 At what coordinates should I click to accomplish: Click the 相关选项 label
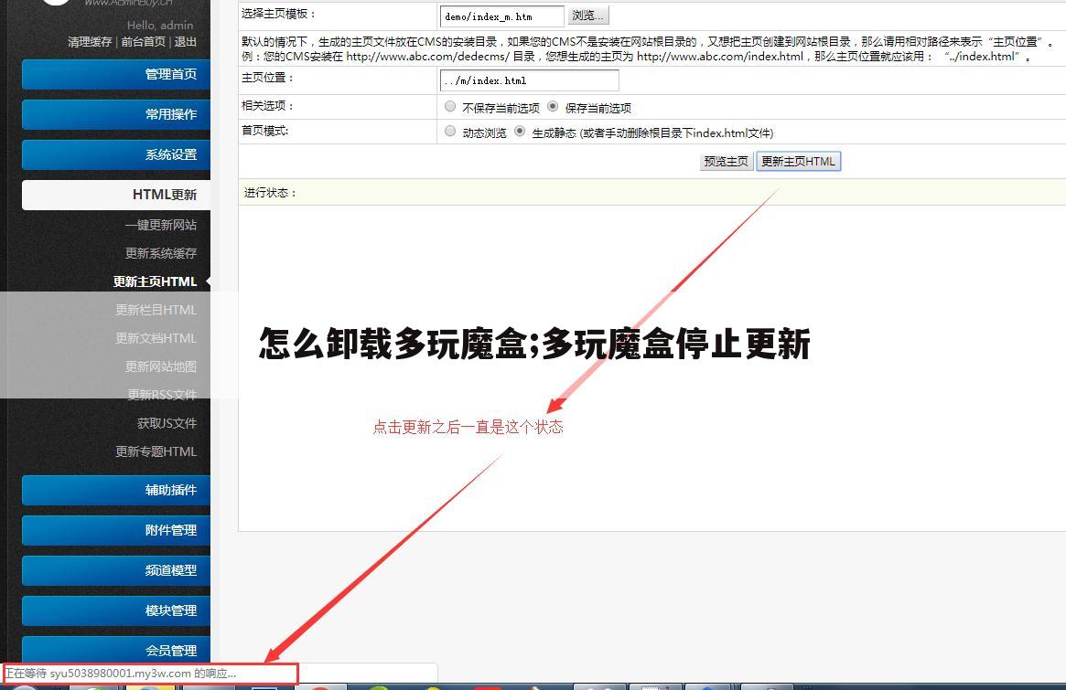coord(268,105)
